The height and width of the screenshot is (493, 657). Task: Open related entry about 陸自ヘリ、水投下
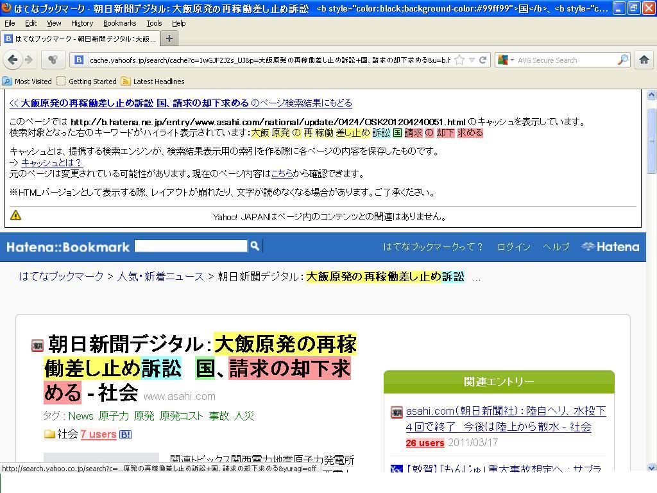pos(506,419)
